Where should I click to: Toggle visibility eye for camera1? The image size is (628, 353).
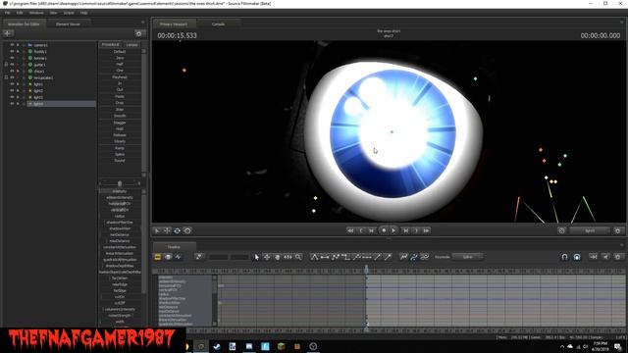[x=12, y=45]
